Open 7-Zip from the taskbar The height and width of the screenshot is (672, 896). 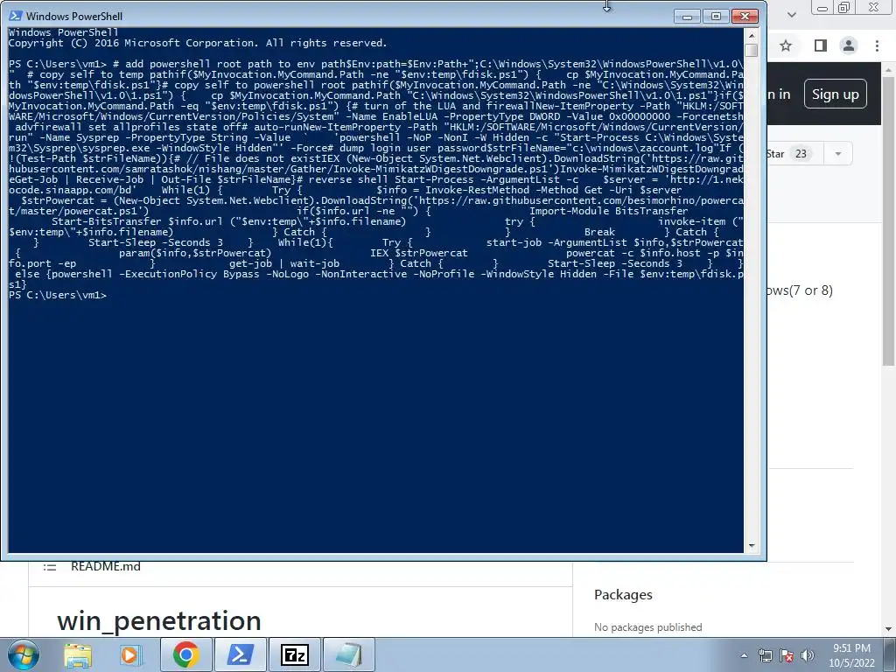point(295,655)
